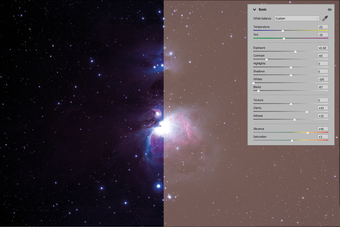Select the Temperature value field -22

(x=323, y=27)
